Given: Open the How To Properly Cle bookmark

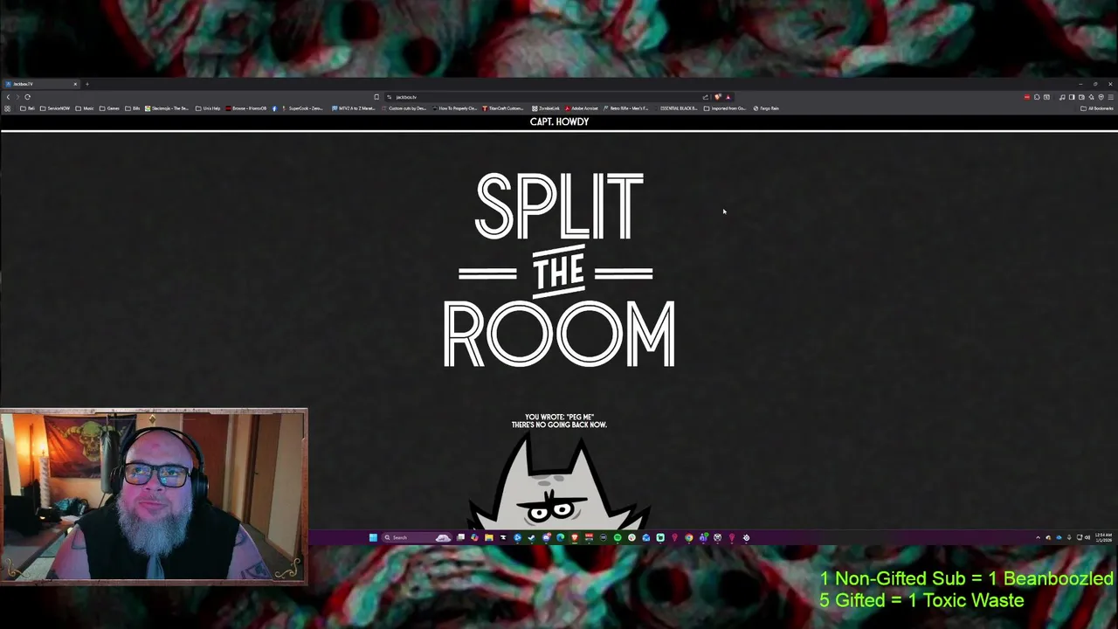Looking at the screenshot, I should coord(453,108).
